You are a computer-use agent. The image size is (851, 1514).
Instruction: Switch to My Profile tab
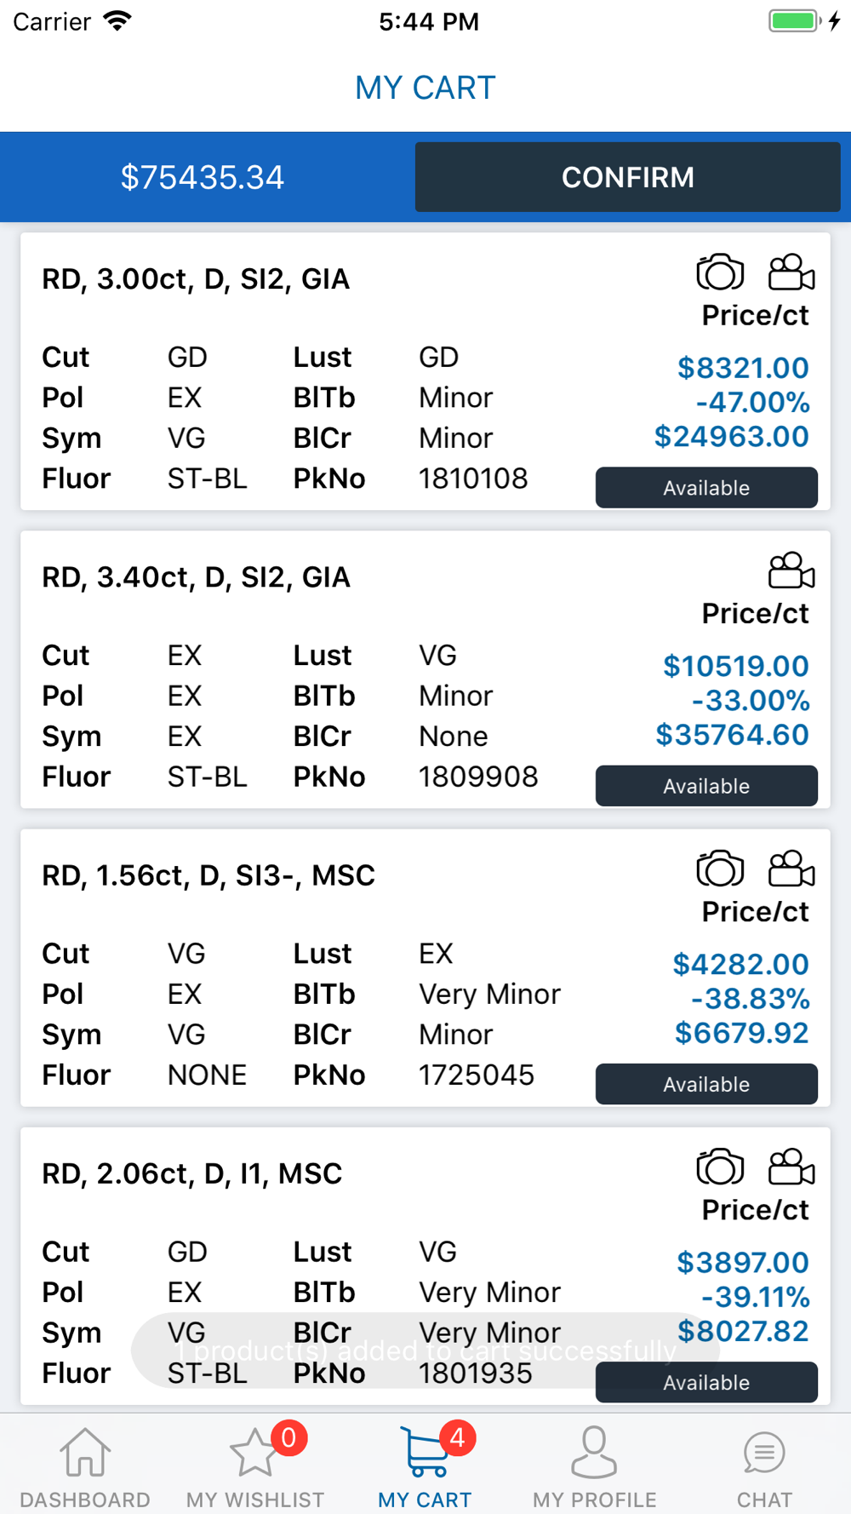point(595,1466)
